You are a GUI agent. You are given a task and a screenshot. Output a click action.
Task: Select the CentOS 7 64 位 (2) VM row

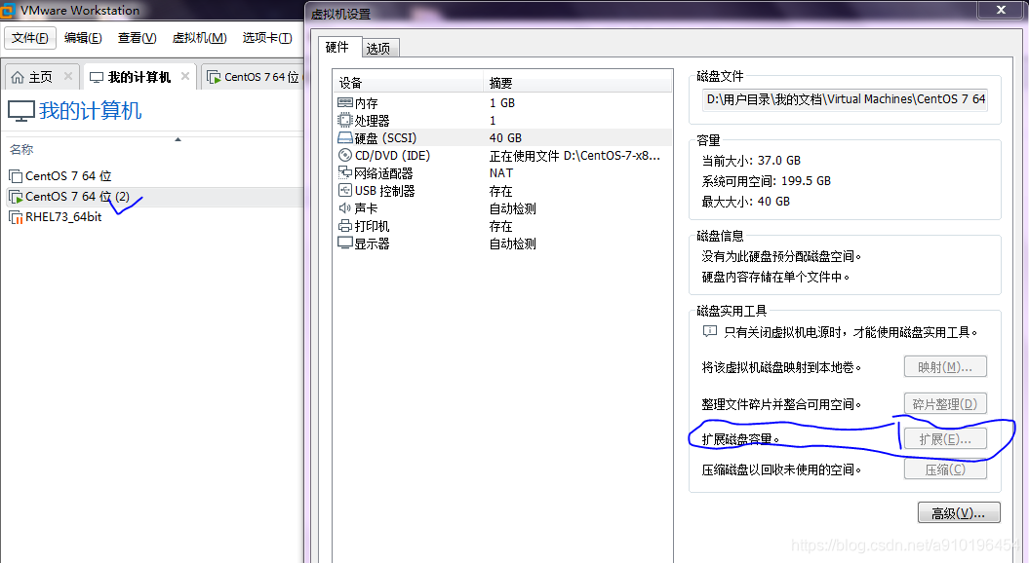point(155,197)
